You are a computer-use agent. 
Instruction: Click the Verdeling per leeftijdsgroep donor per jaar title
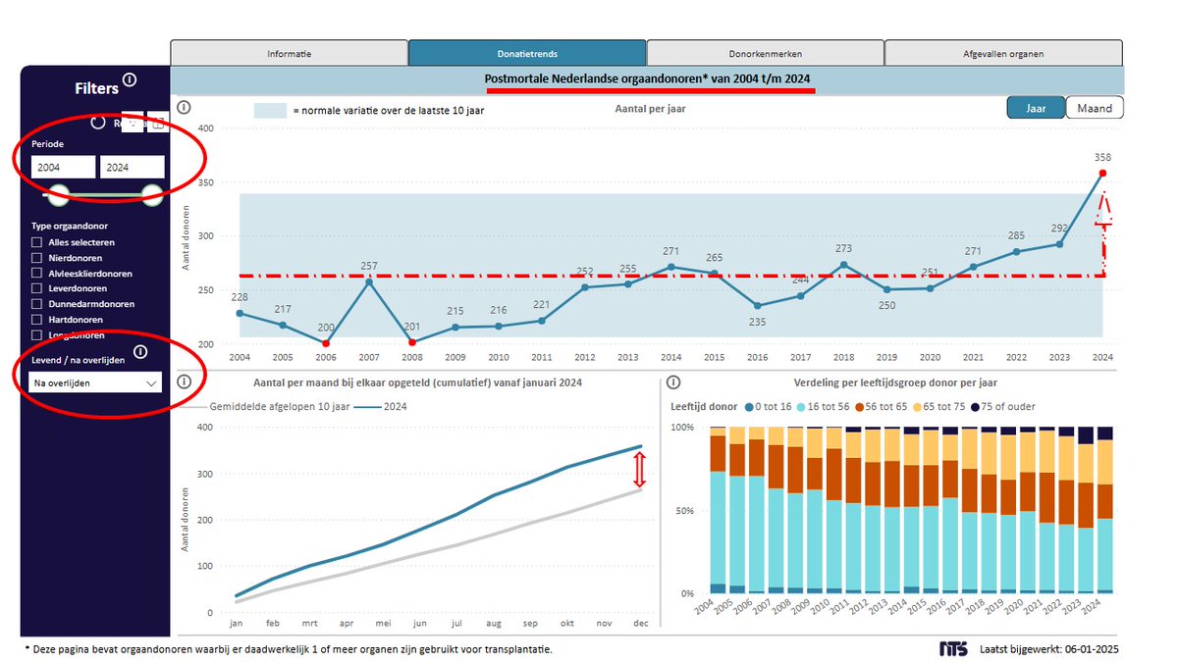coord(894,382)
